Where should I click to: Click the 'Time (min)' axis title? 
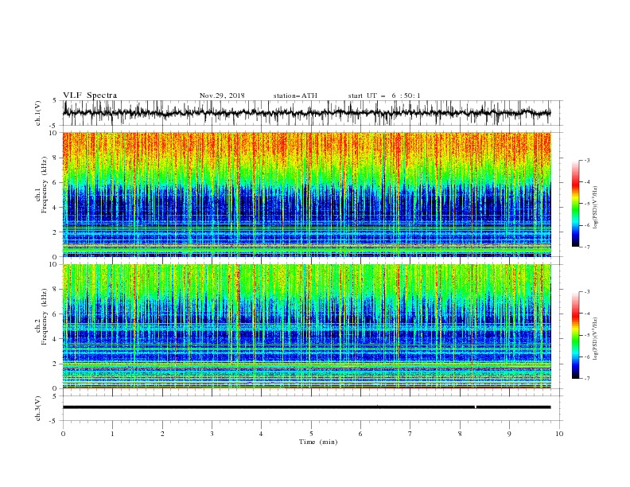[x=318, y=442]
